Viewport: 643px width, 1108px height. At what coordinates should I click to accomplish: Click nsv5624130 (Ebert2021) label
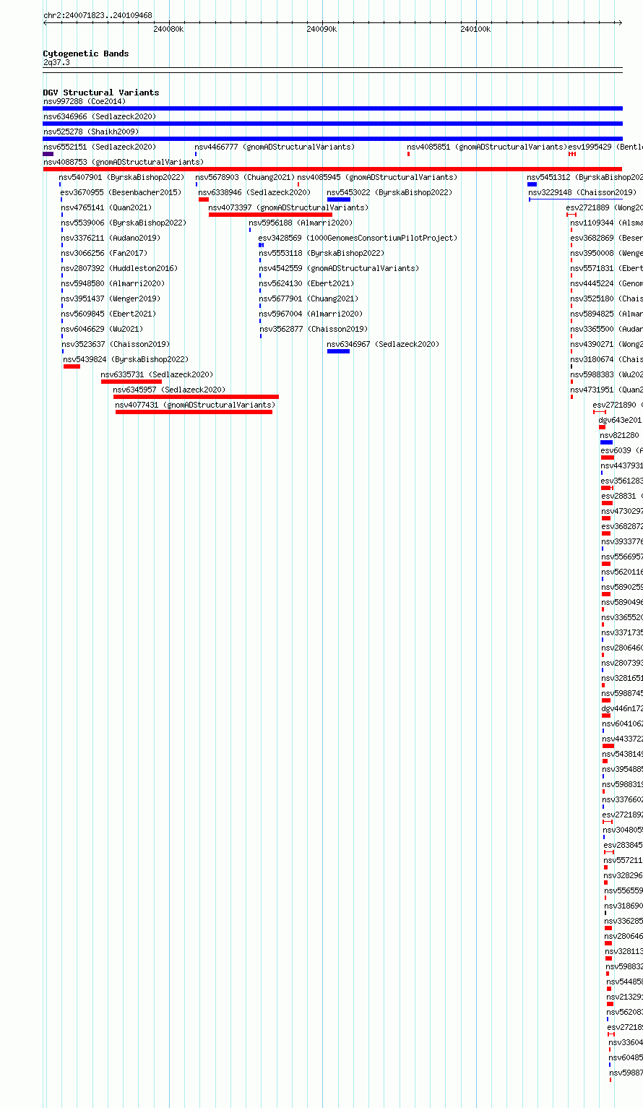307,283
